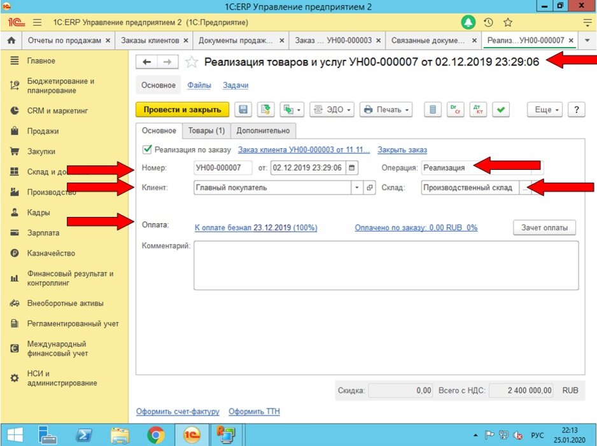
Task: Open Международный финансовый учет section
Action: point(57,349)
